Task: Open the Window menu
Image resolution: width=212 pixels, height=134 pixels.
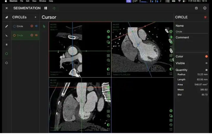Action: (43, 1)
